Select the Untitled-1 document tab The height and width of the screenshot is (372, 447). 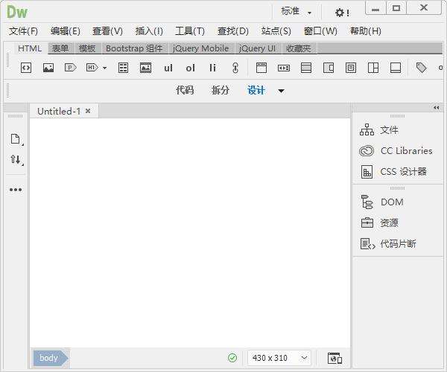59,111
